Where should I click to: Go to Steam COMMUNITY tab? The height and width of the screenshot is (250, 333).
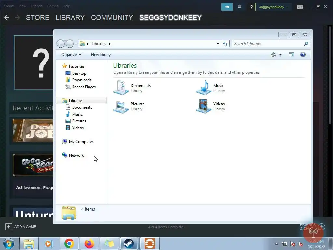[x=112, y=18]
